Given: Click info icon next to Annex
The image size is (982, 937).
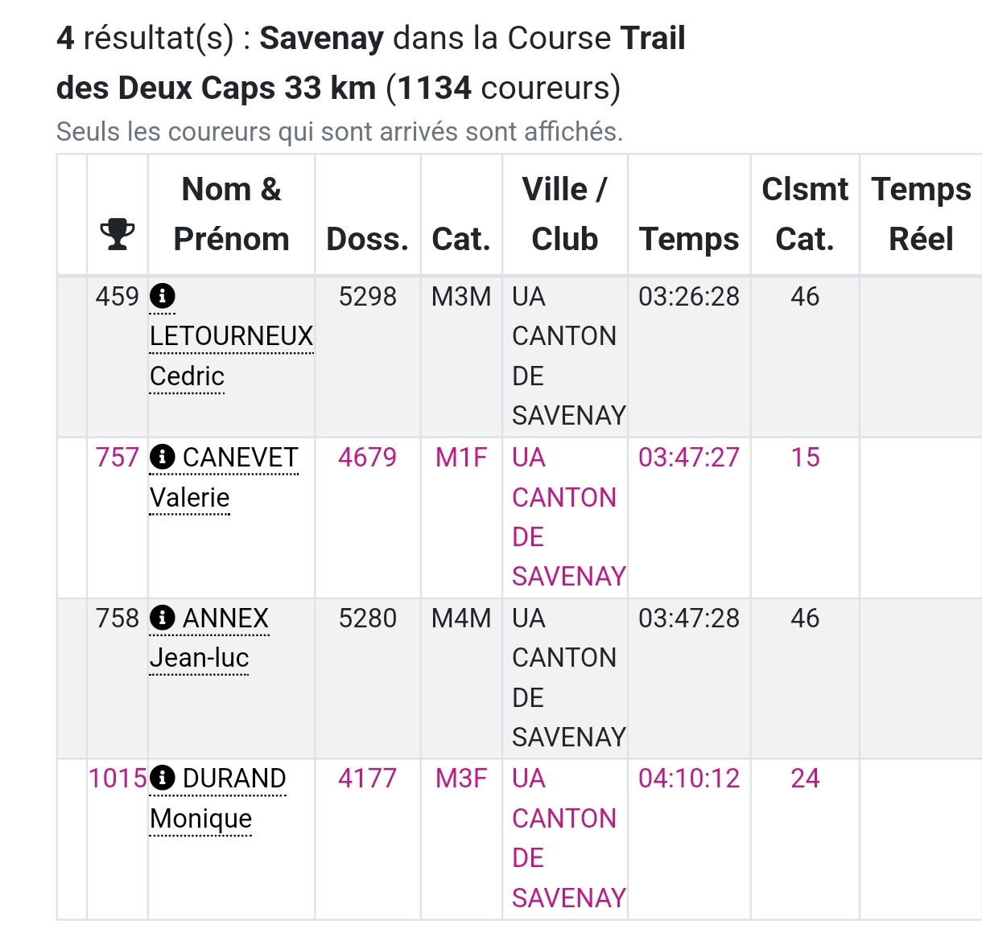Looking at the screenshot, I should pos(163,618).
